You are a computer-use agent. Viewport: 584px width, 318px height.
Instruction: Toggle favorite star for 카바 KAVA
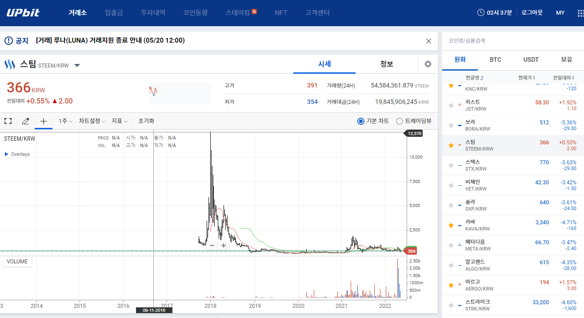point(451,225)
